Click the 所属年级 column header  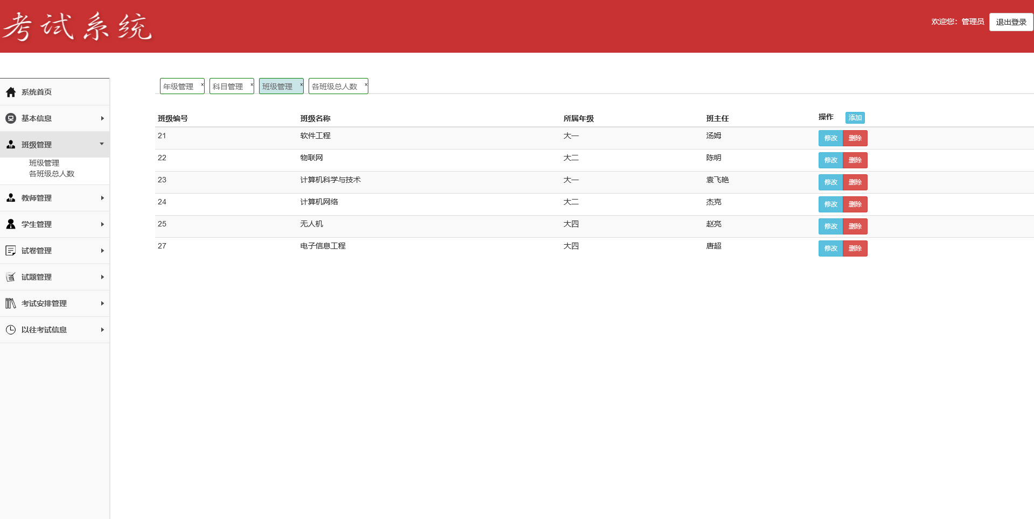point(578,118)
